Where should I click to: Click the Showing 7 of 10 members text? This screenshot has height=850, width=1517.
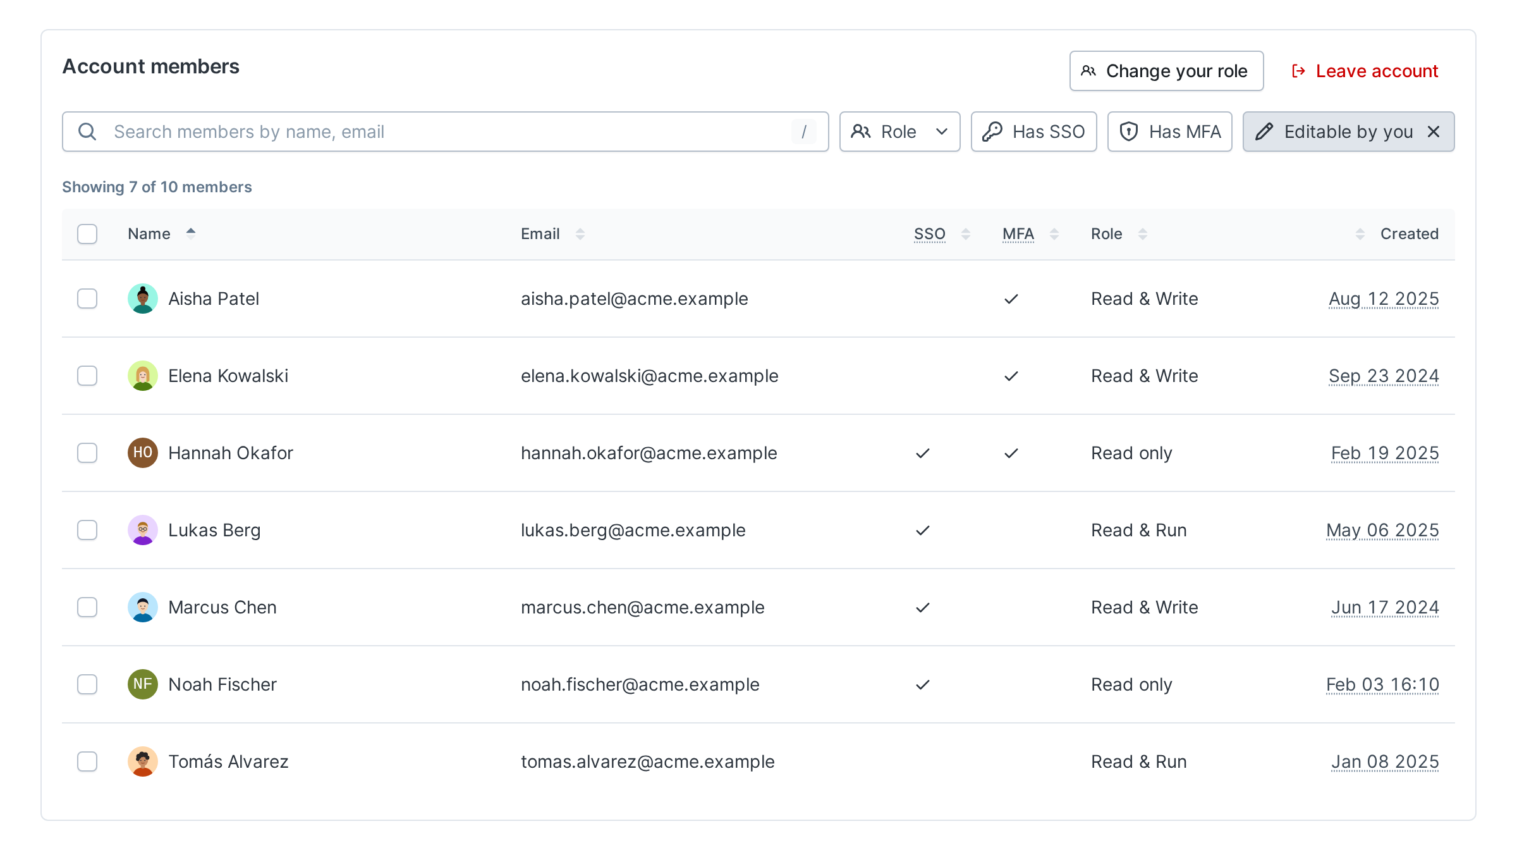point(157,187)
